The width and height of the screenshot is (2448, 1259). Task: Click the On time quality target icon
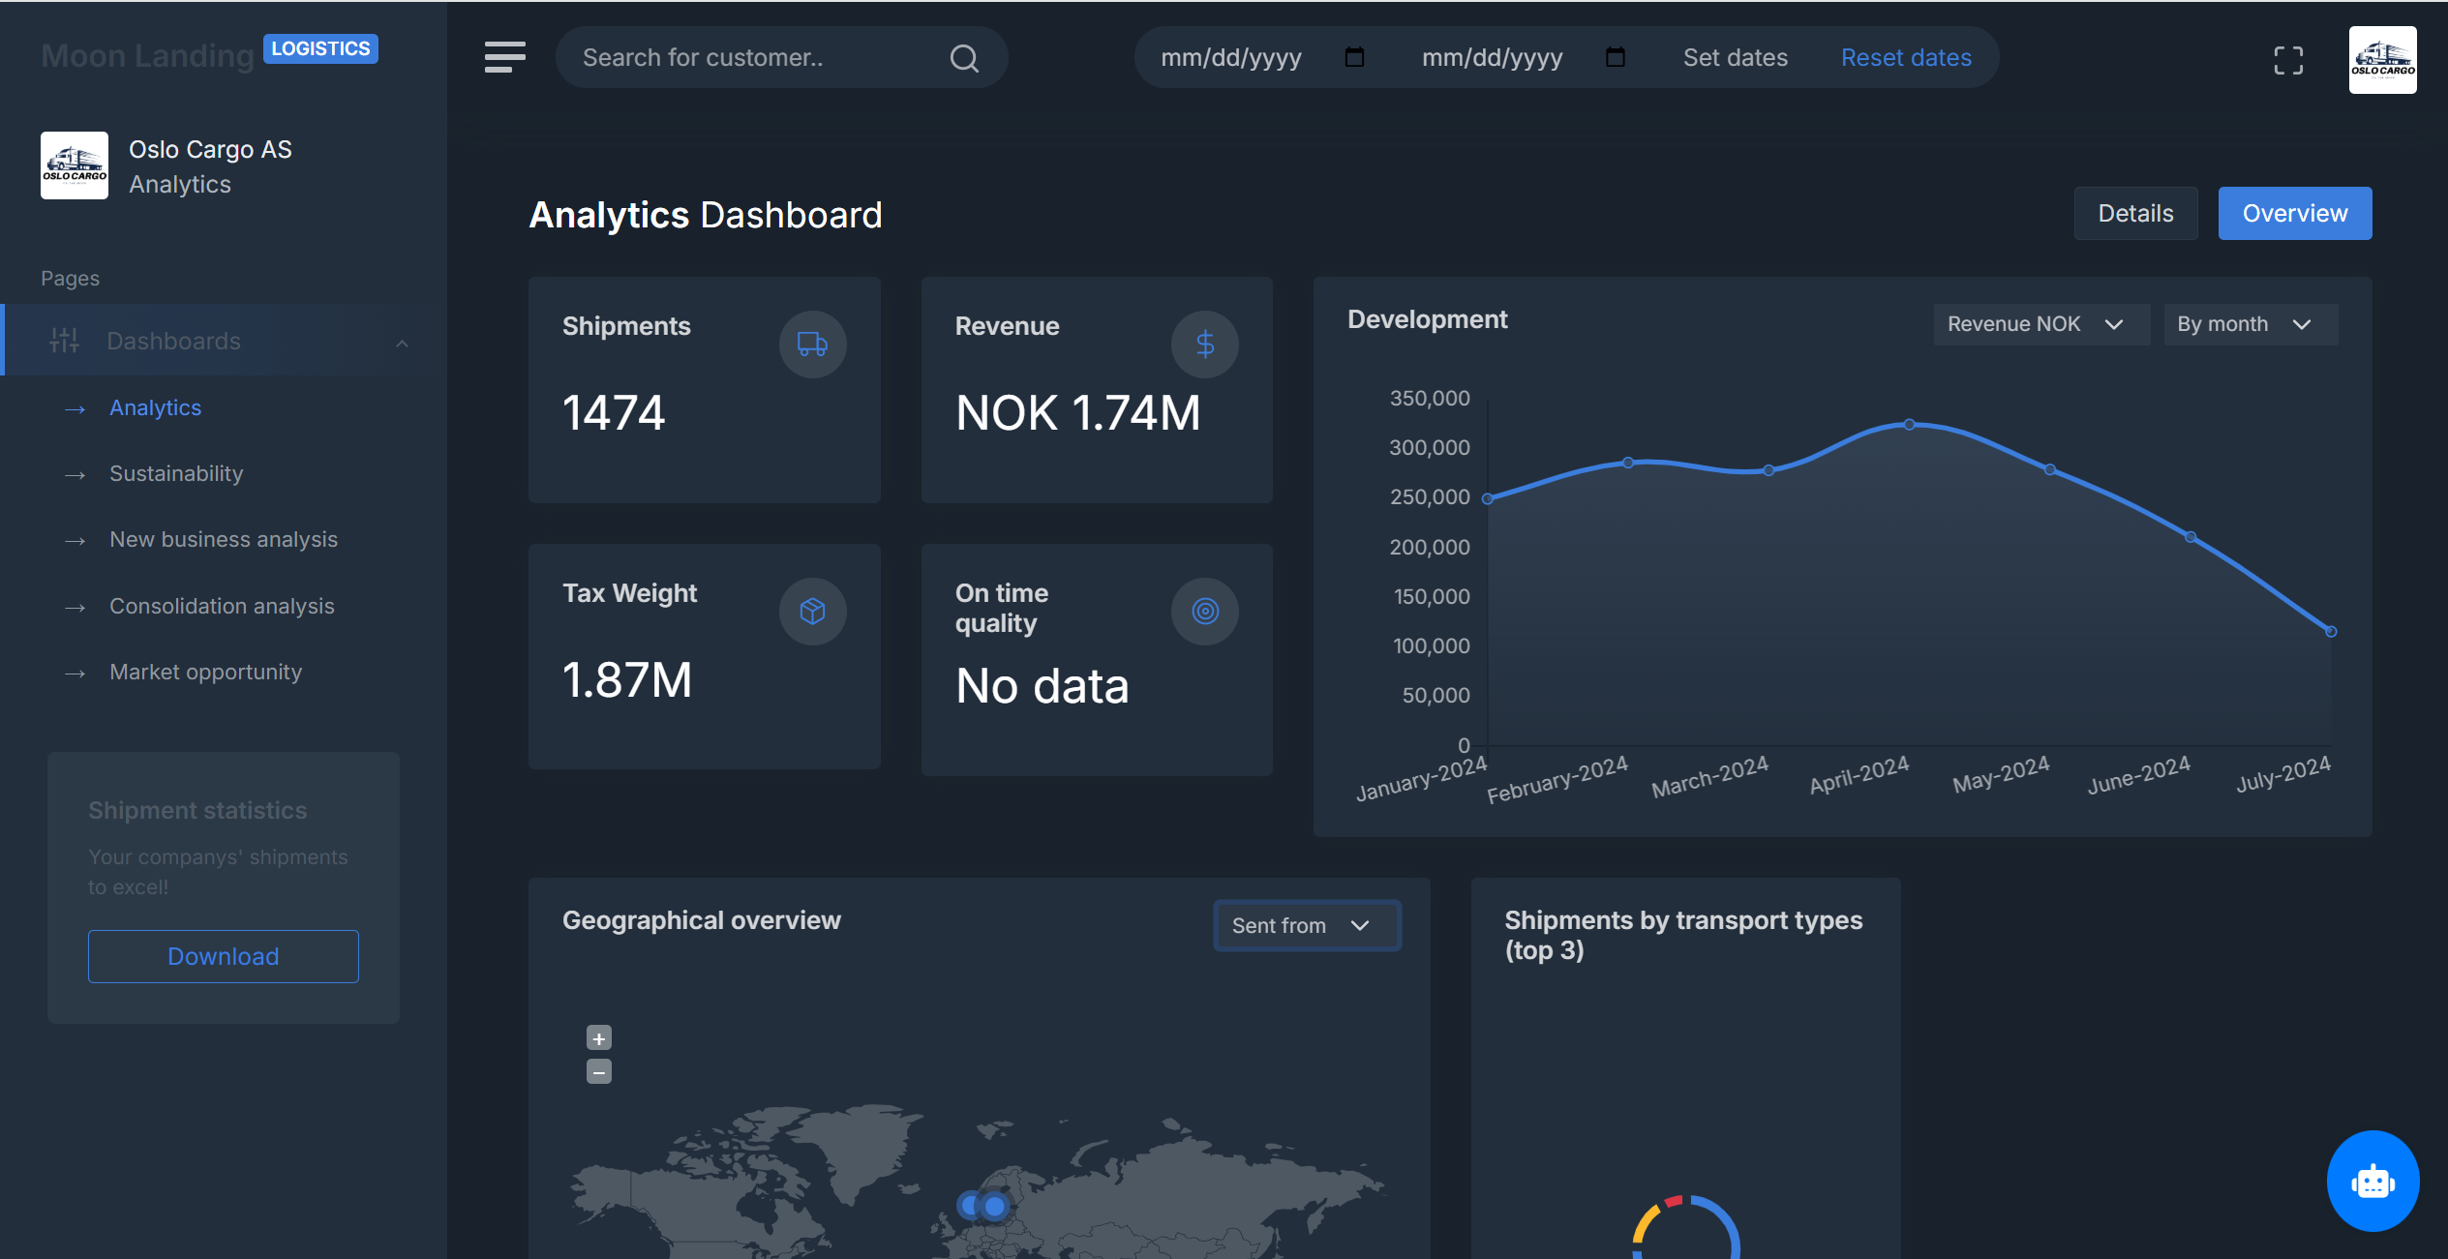pos(1204,611)
